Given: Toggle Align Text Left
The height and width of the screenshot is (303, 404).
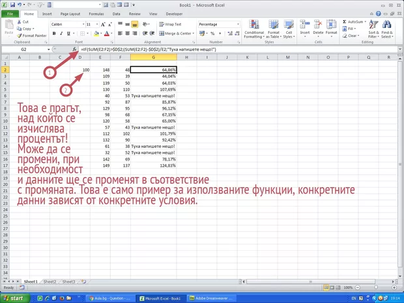Looking at the screenshot, I should coord(120,33).
